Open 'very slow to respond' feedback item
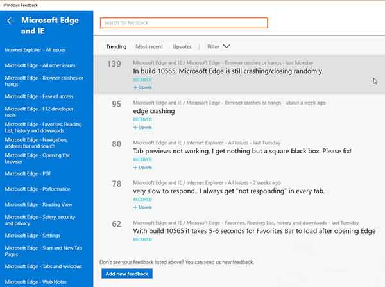 coord(229,191)
